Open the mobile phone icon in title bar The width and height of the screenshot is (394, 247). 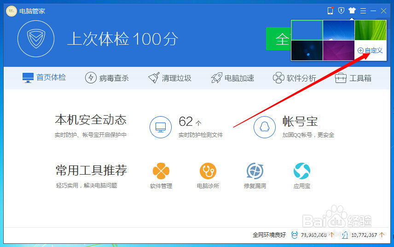tap(330, 11)
